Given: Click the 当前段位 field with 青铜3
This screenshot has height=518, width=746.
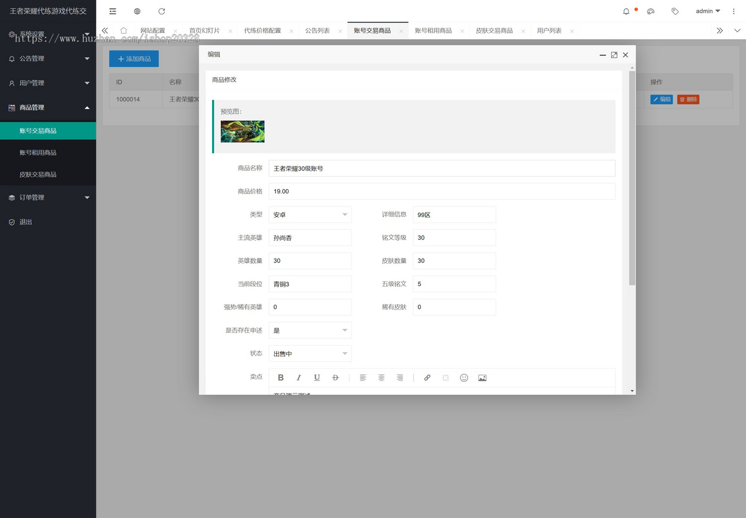Looking at the screenshot, I should [310, 284].
